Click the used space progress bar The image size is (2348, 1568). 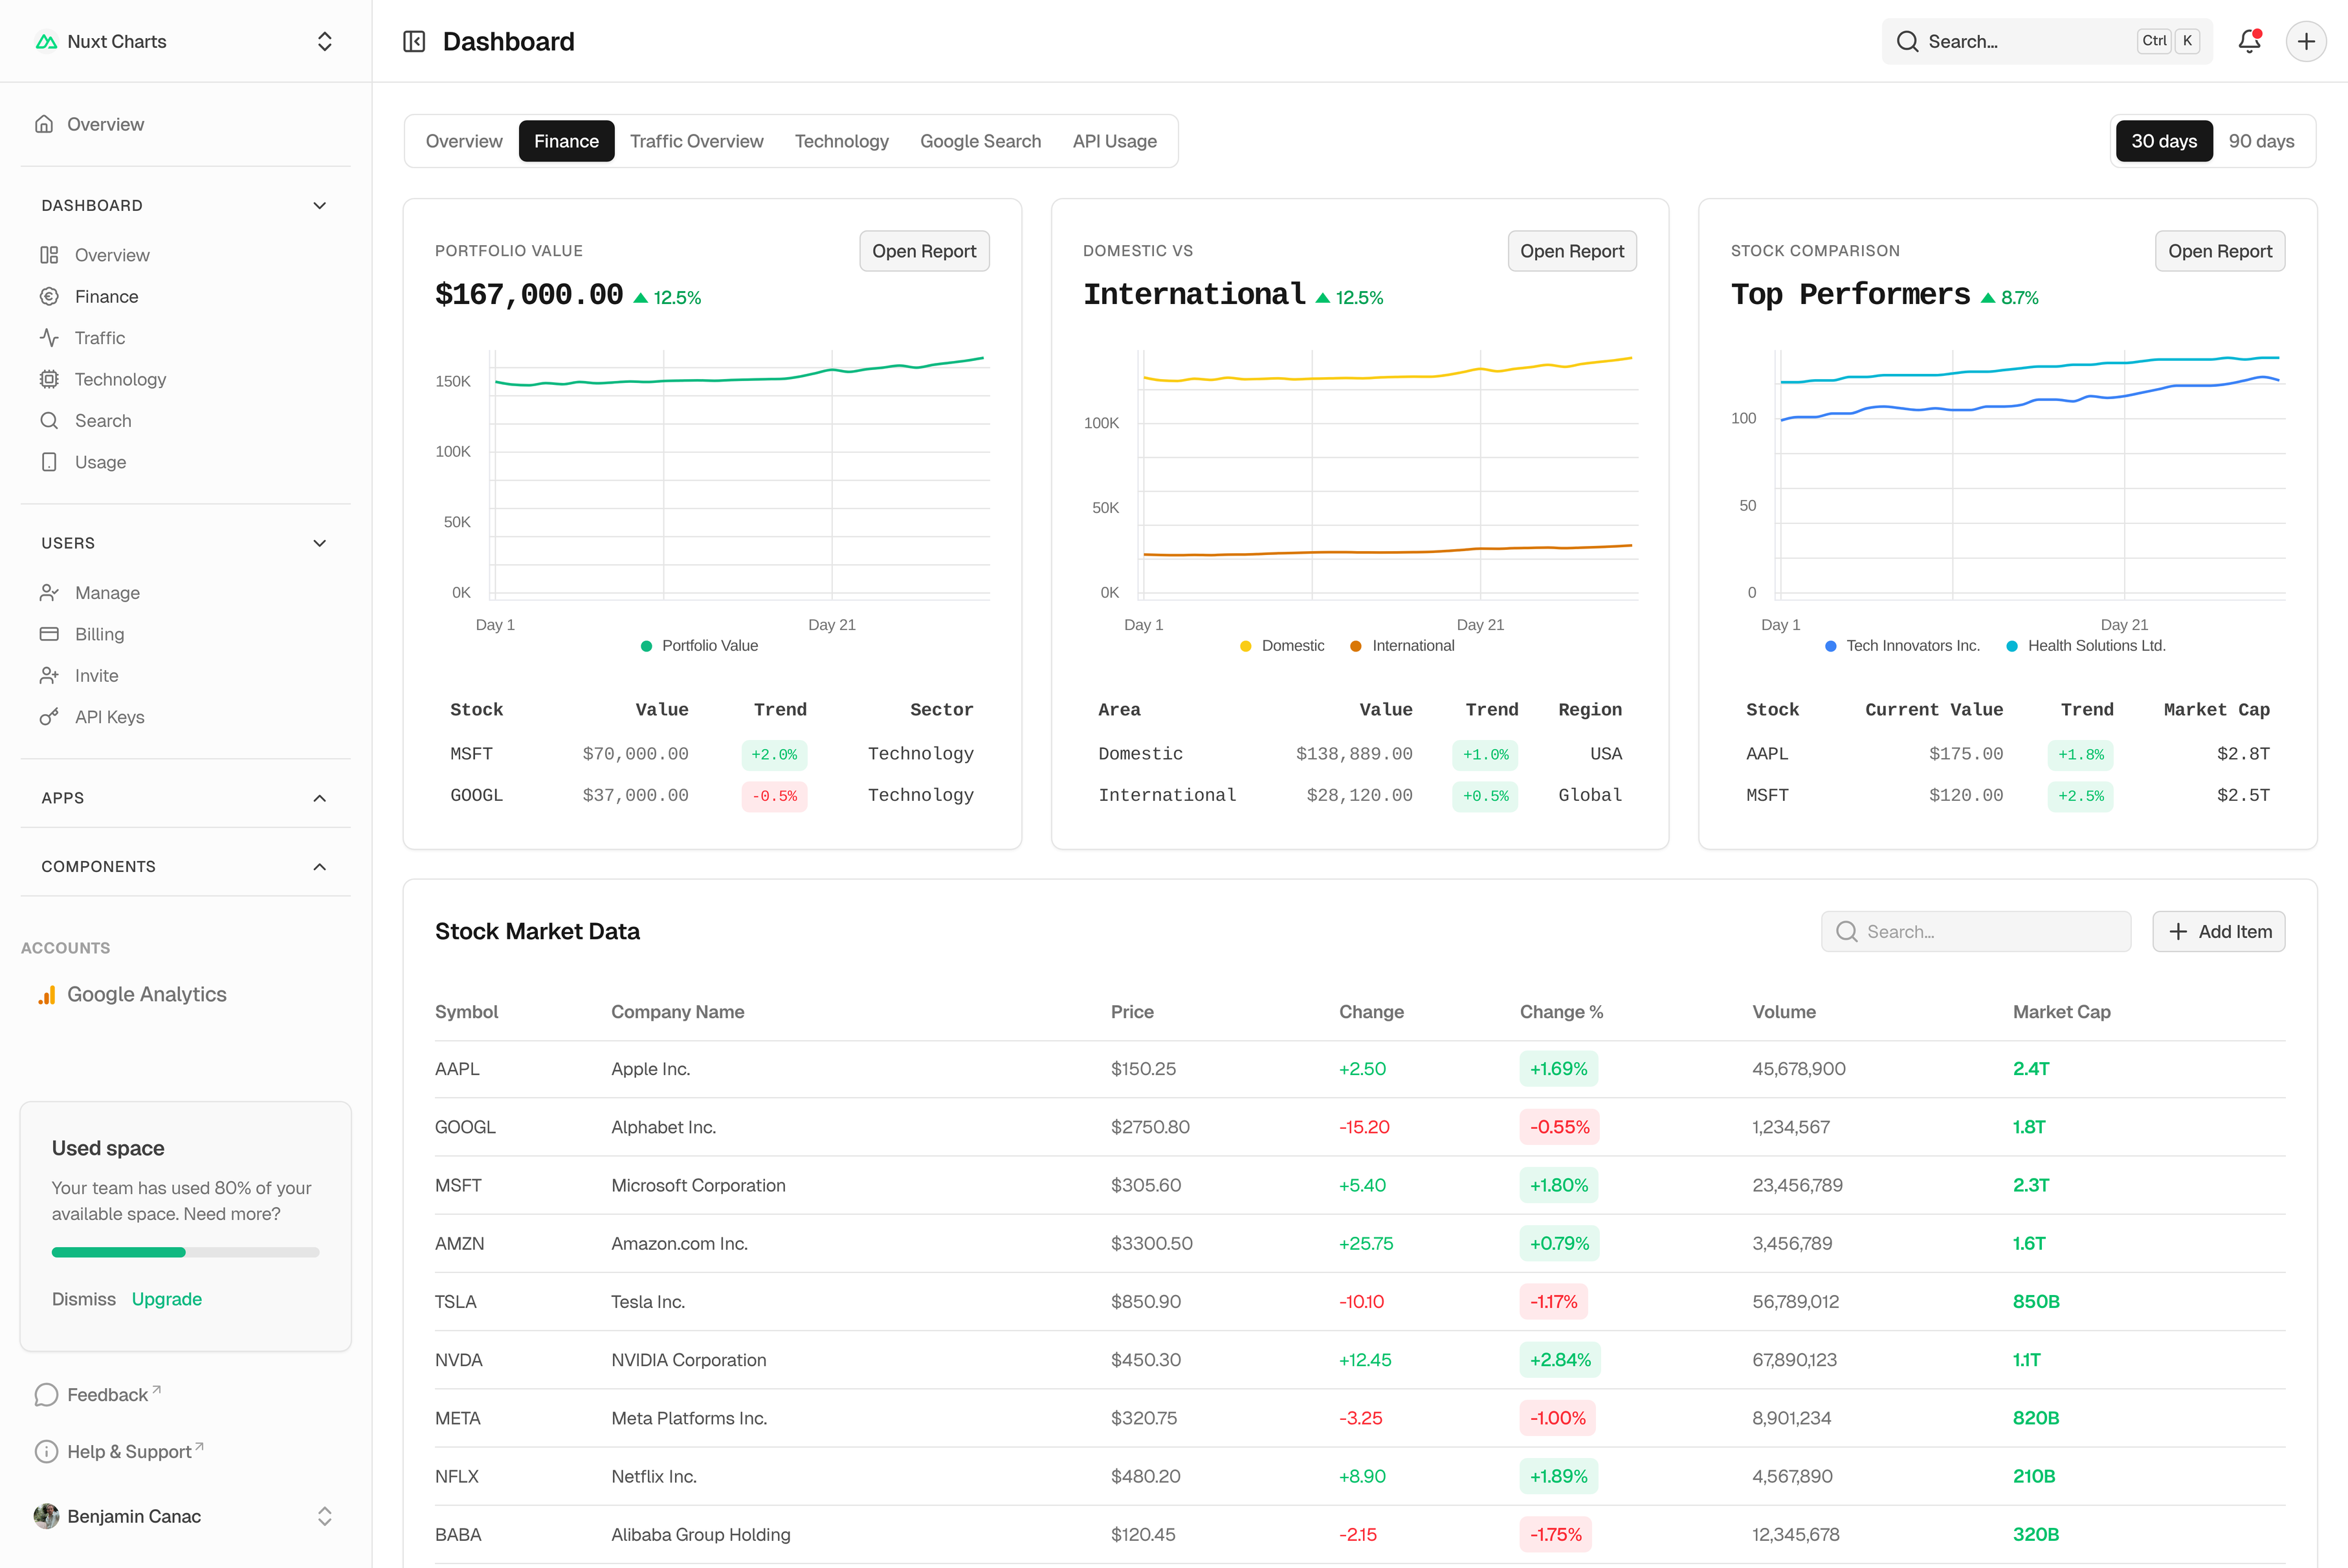tap(185, 1252)
